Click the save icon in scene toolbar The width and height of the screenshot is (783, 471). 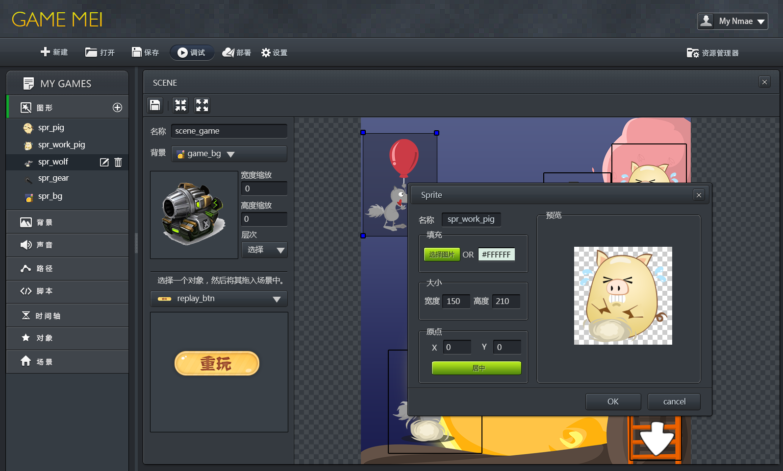pos(155,105)
